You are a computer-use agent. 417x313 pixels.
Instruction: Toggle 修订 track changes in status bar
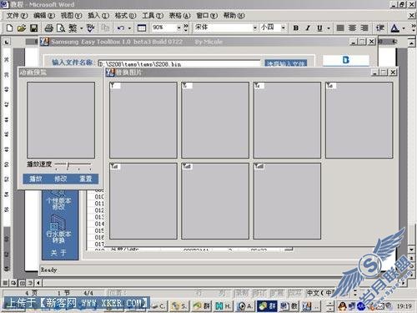click(x=259, y=293)
